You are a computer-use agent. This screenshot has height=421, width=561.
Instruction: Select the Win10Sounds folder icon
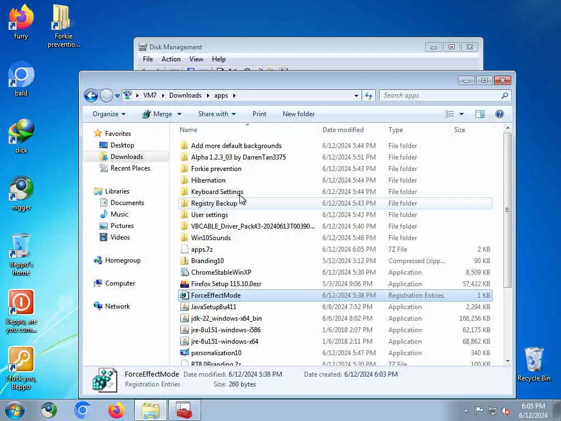click(x=184, y=238)
